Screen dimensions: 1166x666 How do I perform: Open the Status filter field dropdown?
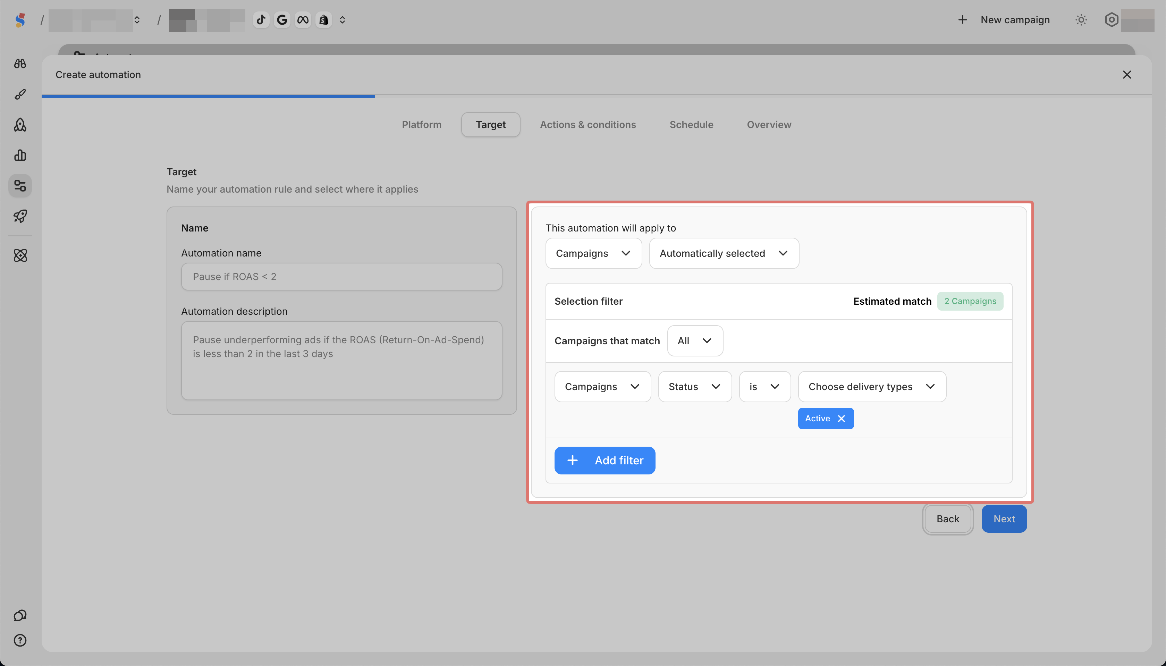click(x=694, y=387)
